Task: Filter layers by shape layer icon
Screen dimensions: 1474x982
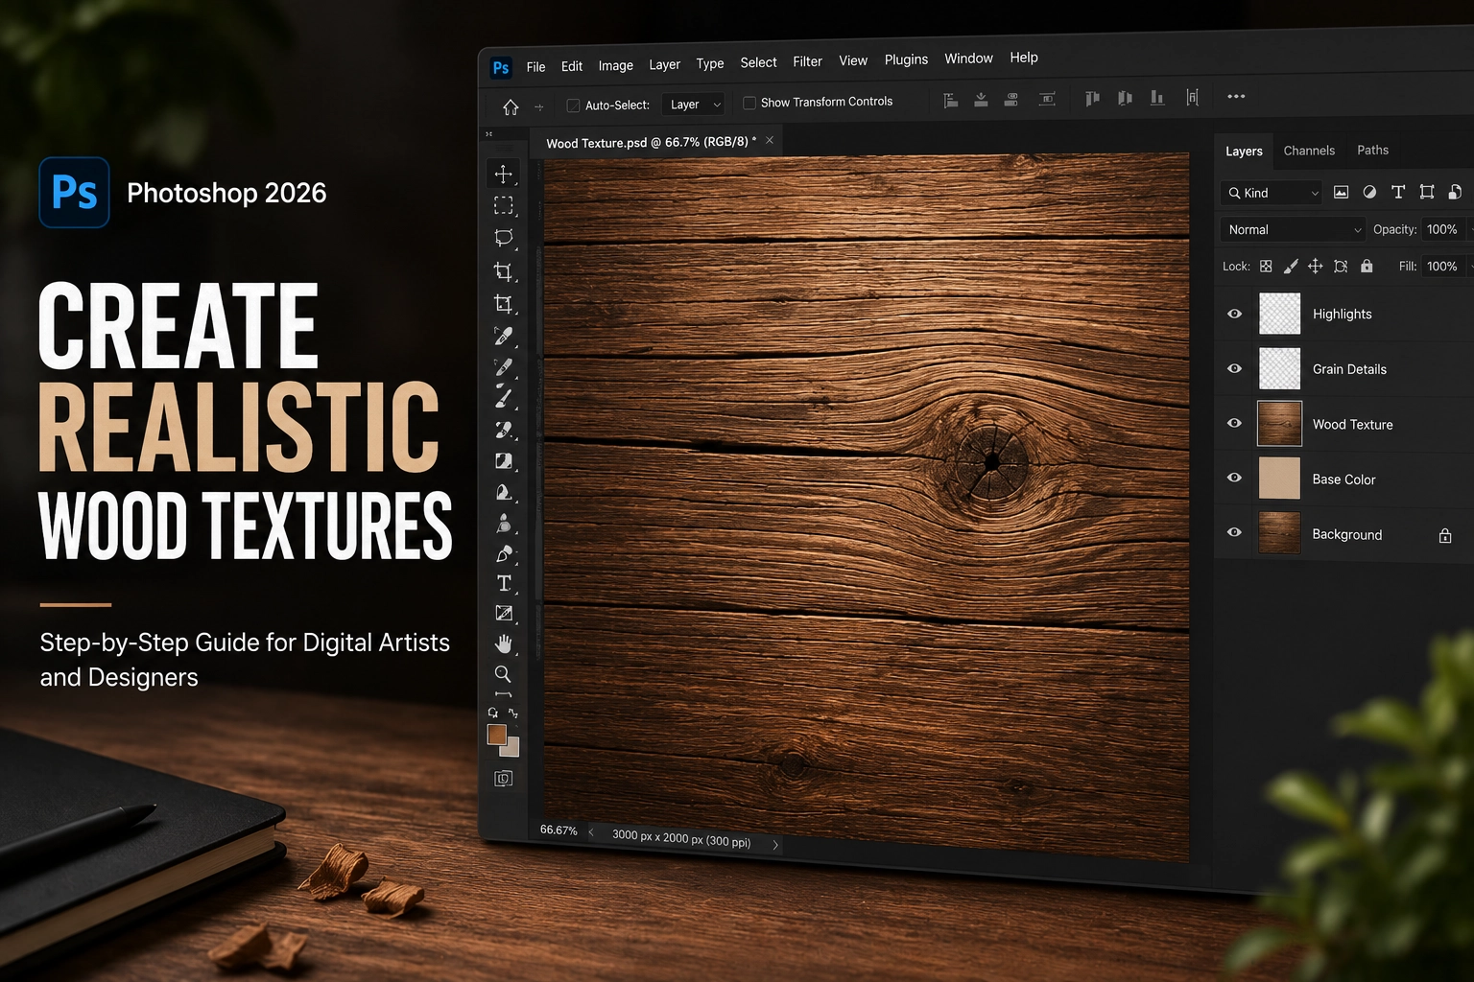Action: tap(1427, 192)
